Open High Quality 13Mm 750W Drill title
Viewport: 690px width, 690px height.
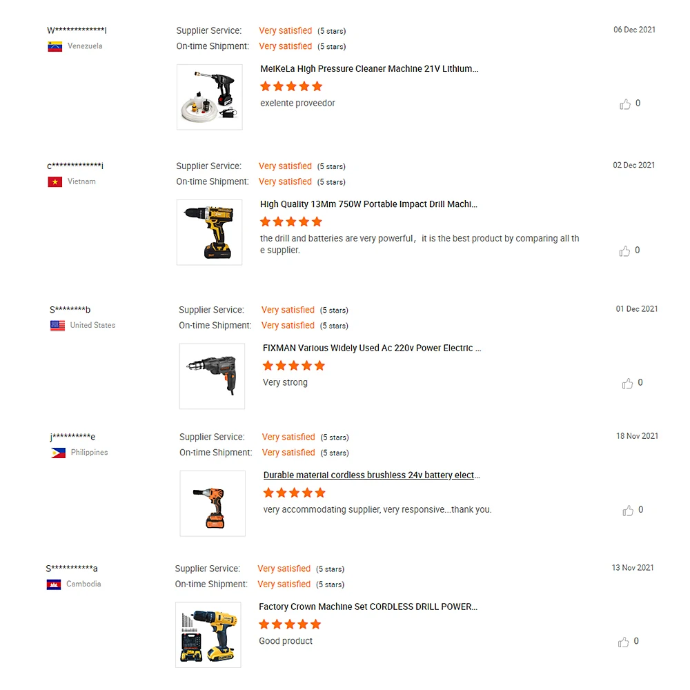[x=368, y=204]
